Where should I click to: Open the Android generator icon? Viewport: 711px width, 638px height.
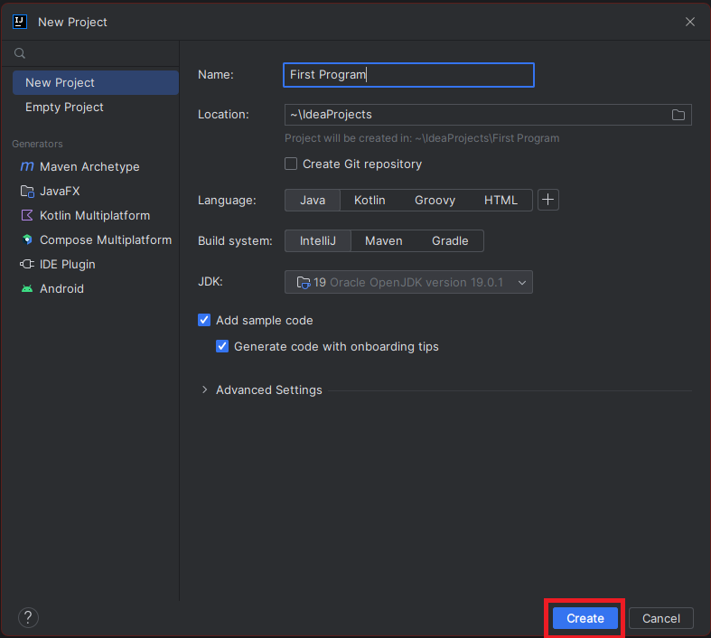(x=27, y=289)
